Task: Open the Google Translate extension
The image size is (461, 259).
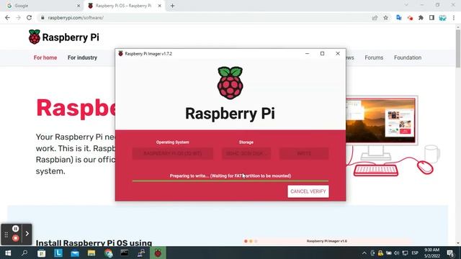Action: pos(399,17)
